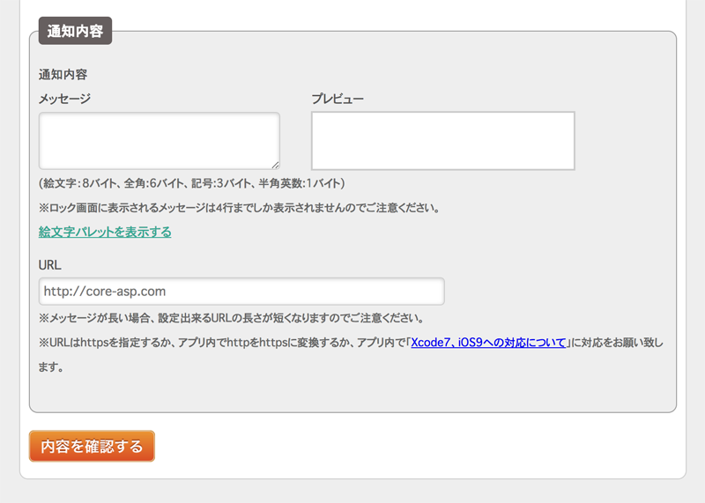Click the orange 内容を確認する button
The image size is (705, 503).
(x=92, y=446)
